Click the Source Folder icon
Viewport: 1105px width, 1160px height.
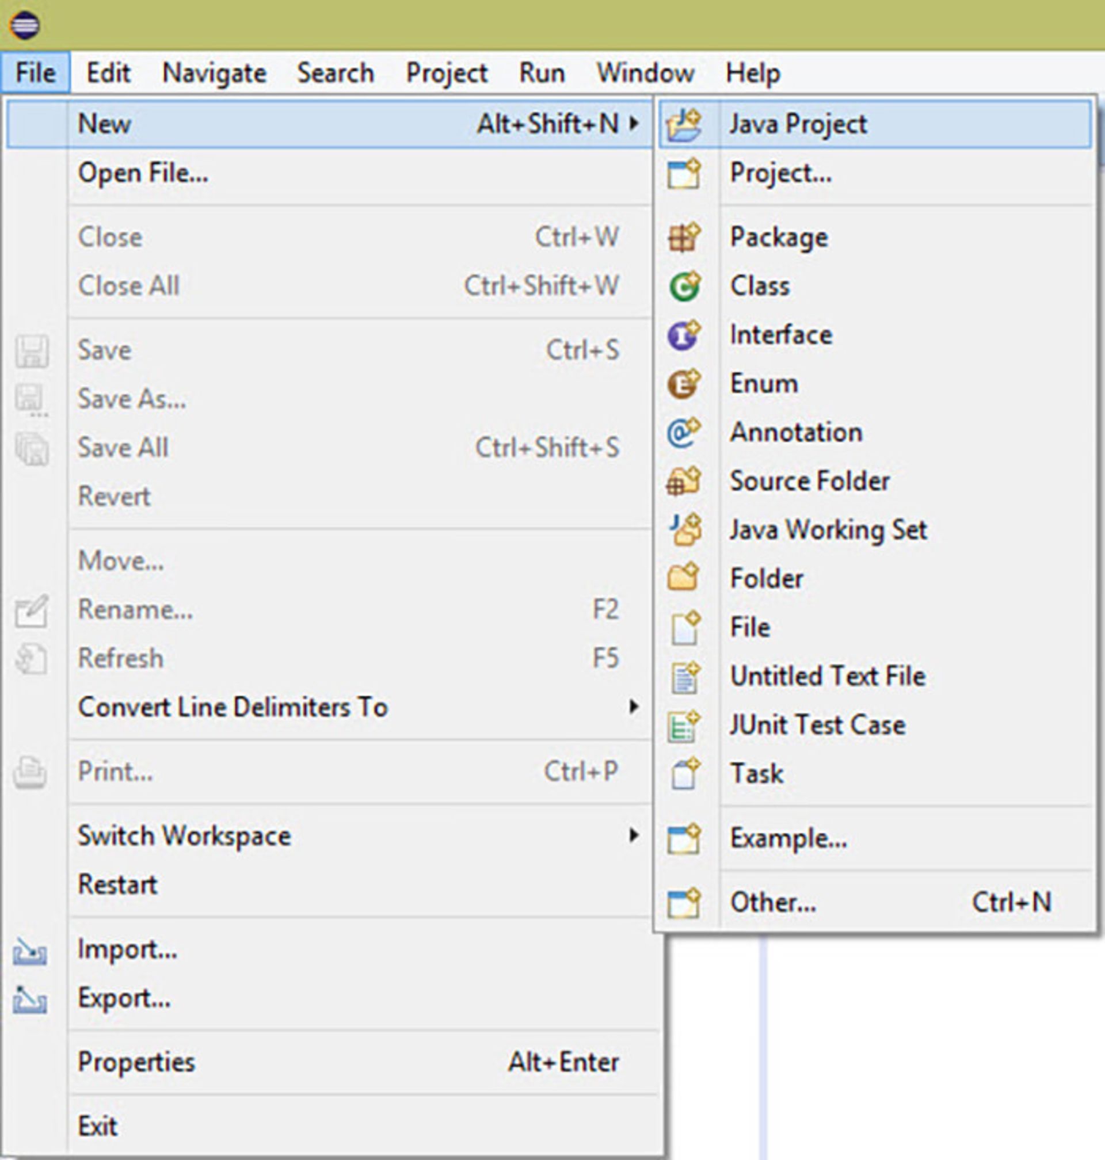click(683, 481)
